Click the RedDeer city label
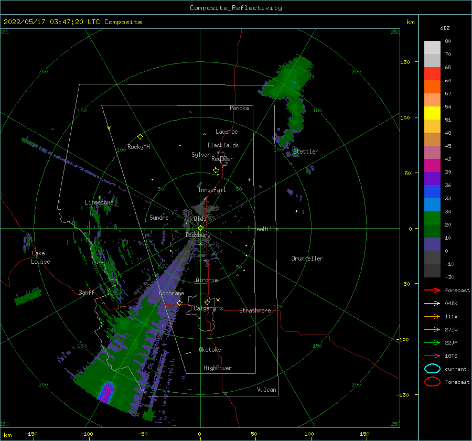The width and height of the screenshot is (472, 441). point(222,159)
